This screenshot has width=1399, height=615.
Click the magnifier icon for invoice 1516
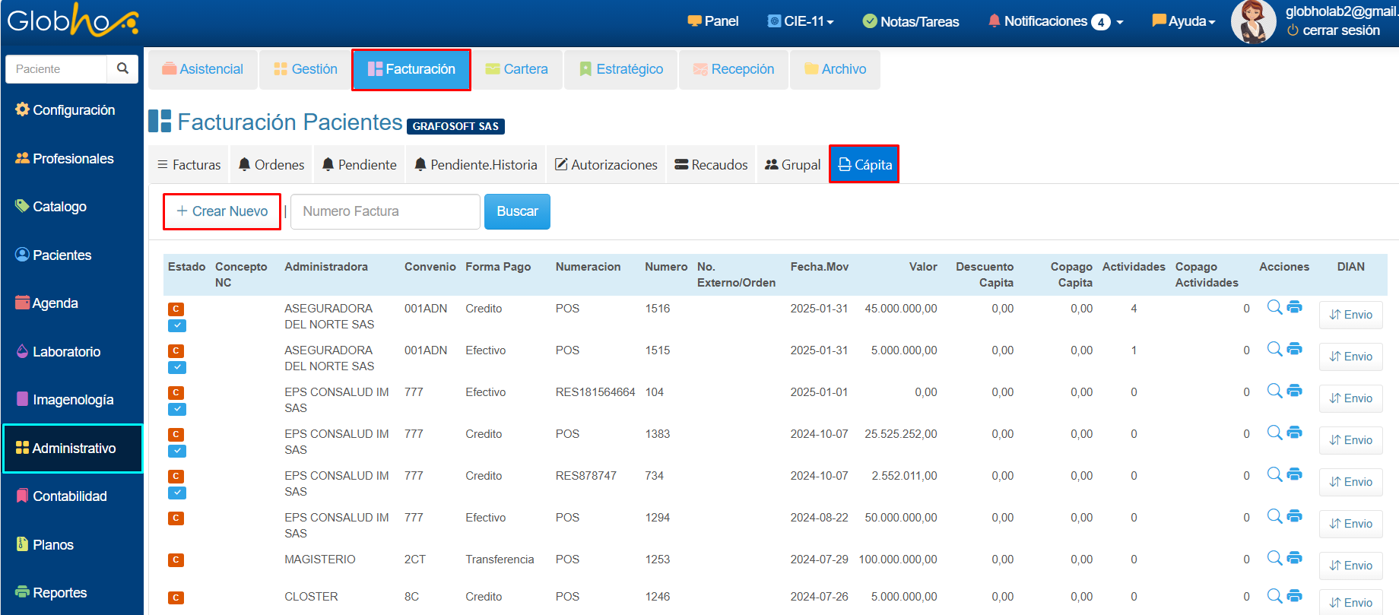1274,307
